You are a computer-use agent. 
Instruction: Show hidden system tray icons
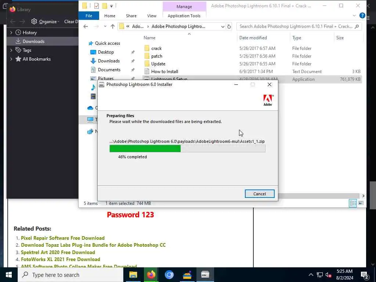311,275
